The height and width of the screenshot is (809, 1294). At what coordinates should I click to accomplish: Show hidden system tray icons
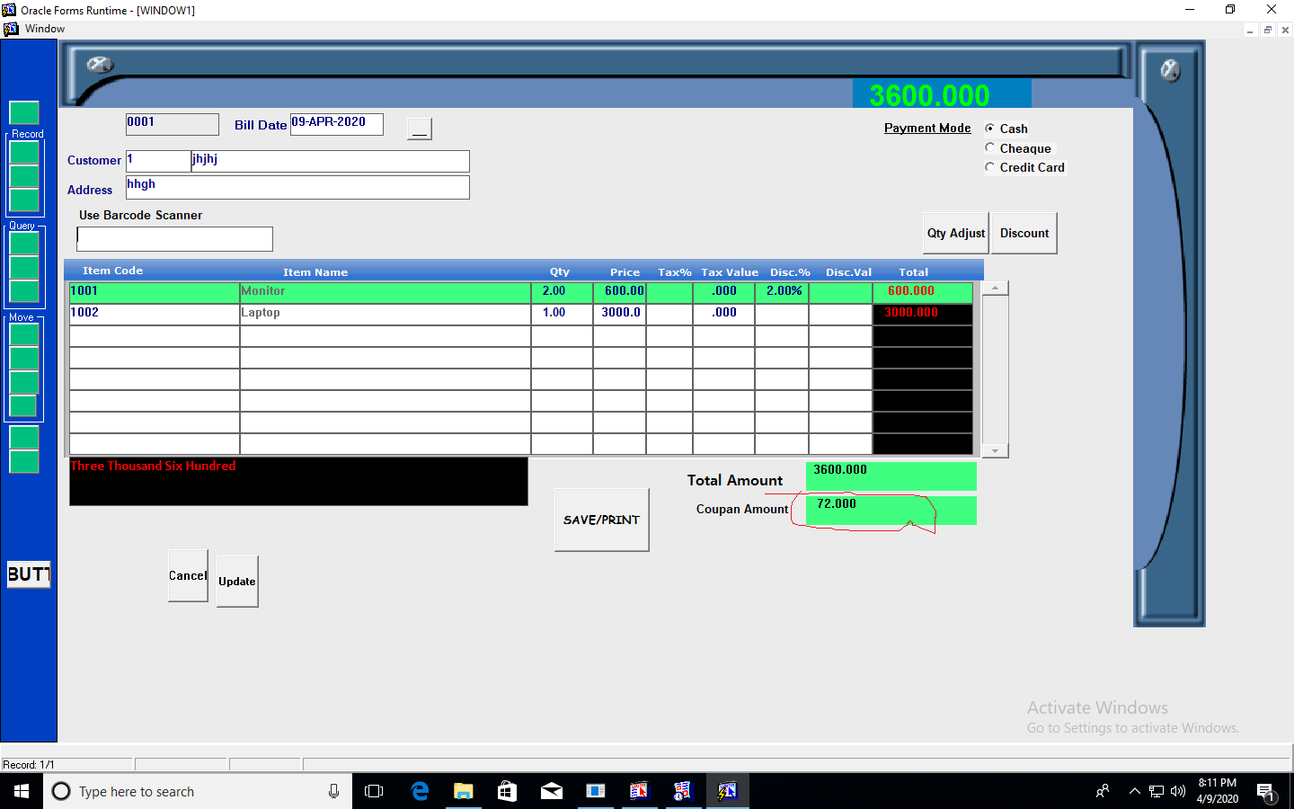[x=1134, y=791]
